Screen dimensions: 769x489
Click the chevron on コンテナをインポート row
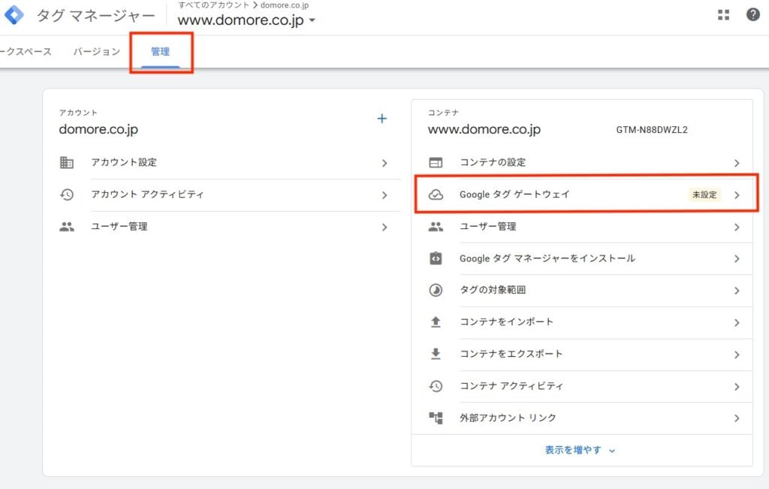click(737, 323)
